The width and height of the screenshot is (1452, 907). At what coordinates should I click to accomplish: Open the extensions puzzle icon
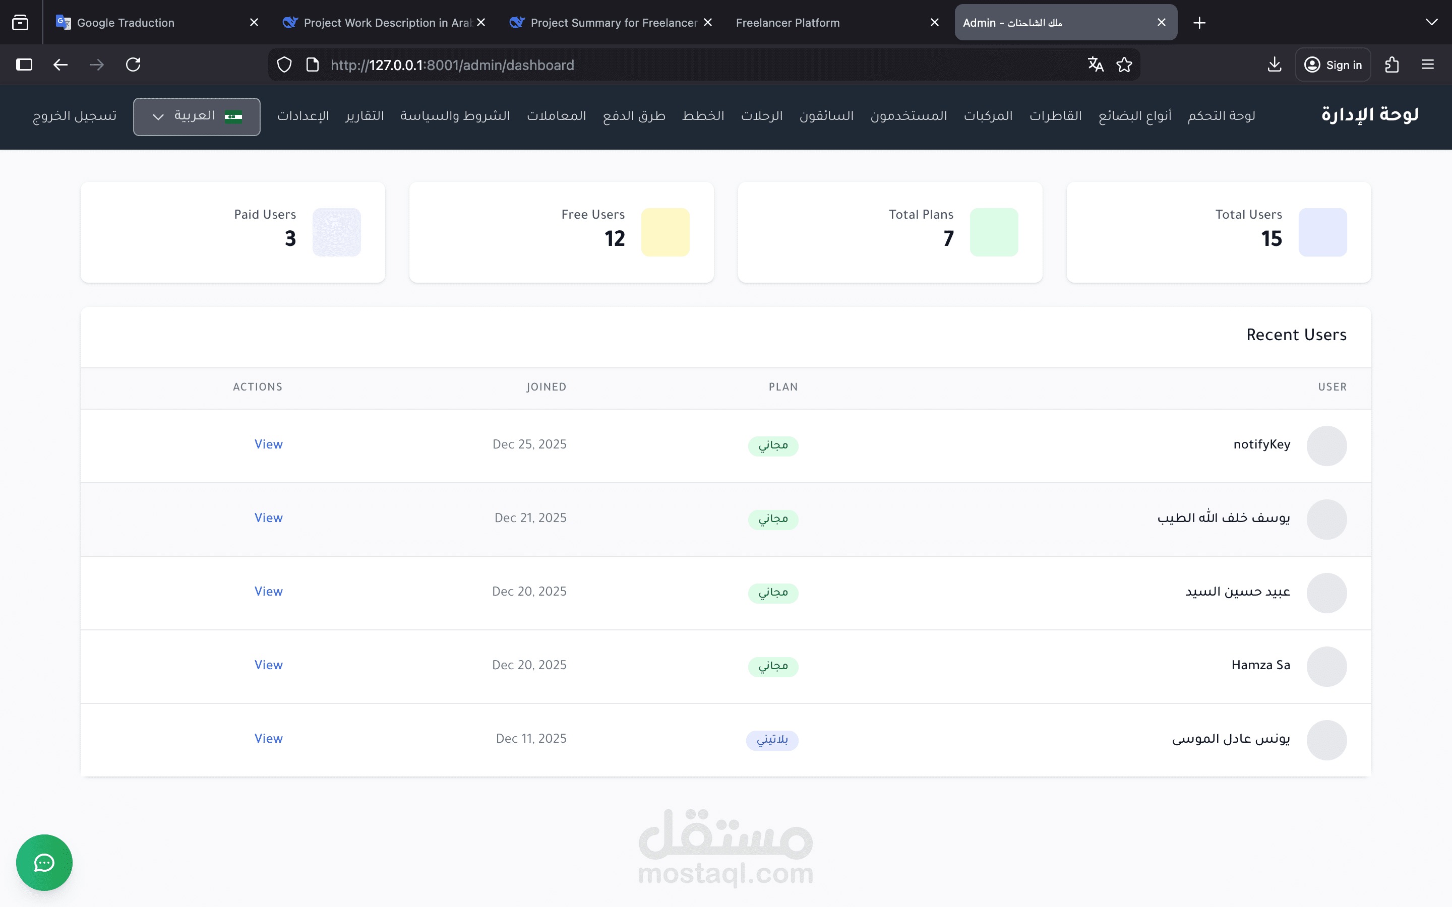(x=1392, y=65)
